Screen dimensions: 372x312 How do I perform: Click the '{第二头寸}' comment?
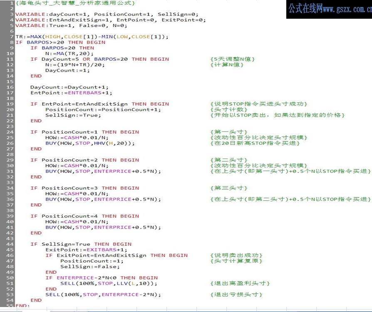coord(229,160)
